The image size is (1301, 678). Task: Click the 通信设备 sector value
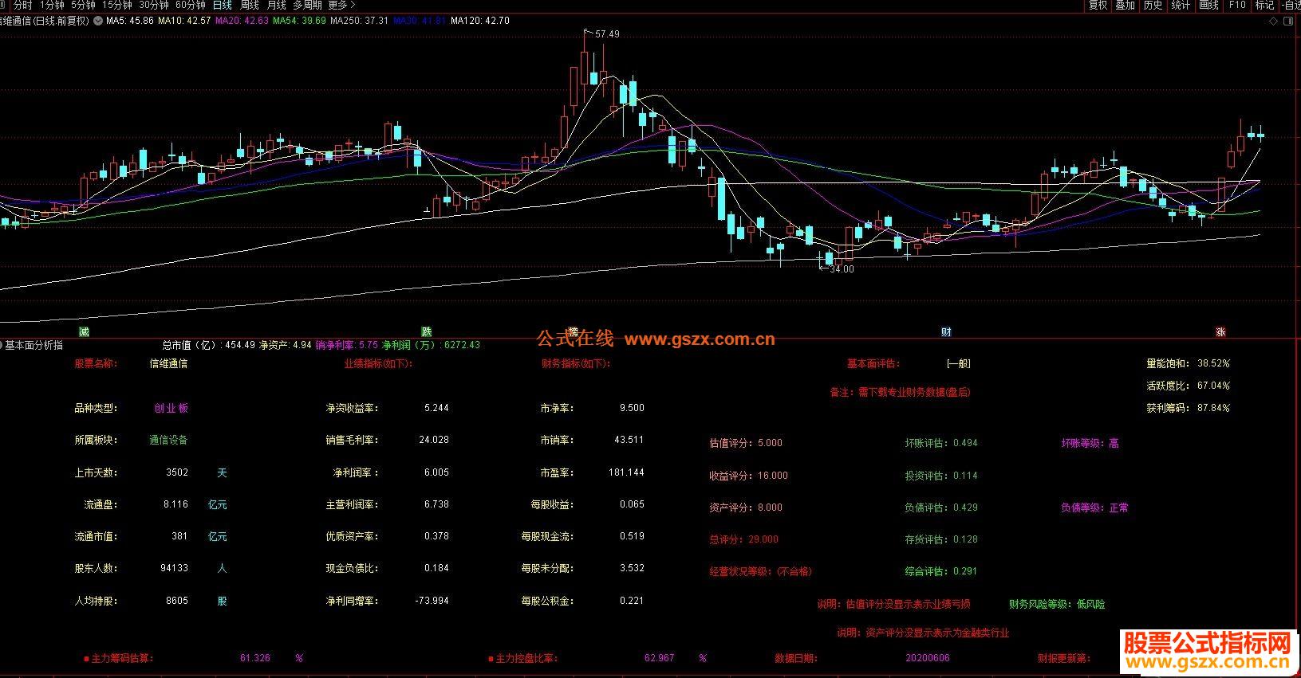(168, 440)
